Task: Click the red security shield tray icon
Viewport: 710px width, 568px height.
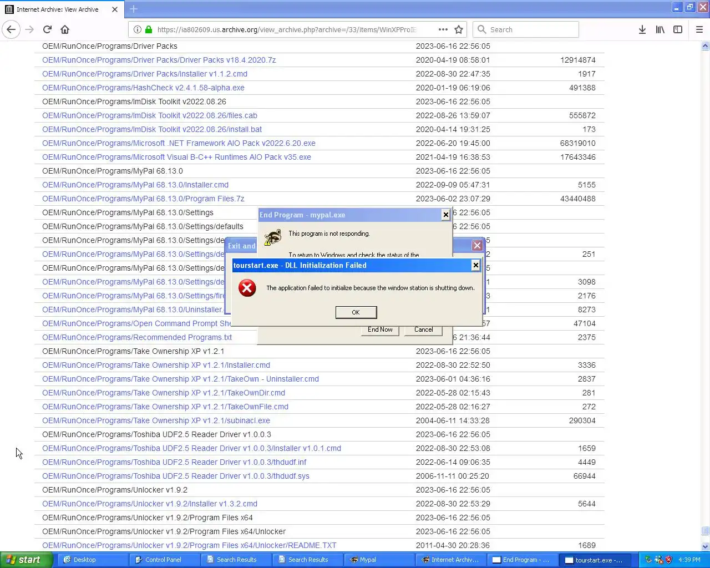Action: (668, 560)
